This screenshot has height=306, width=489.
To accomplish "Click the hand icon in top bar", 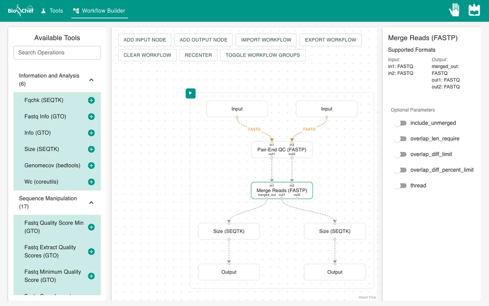I will coord(454,10).
